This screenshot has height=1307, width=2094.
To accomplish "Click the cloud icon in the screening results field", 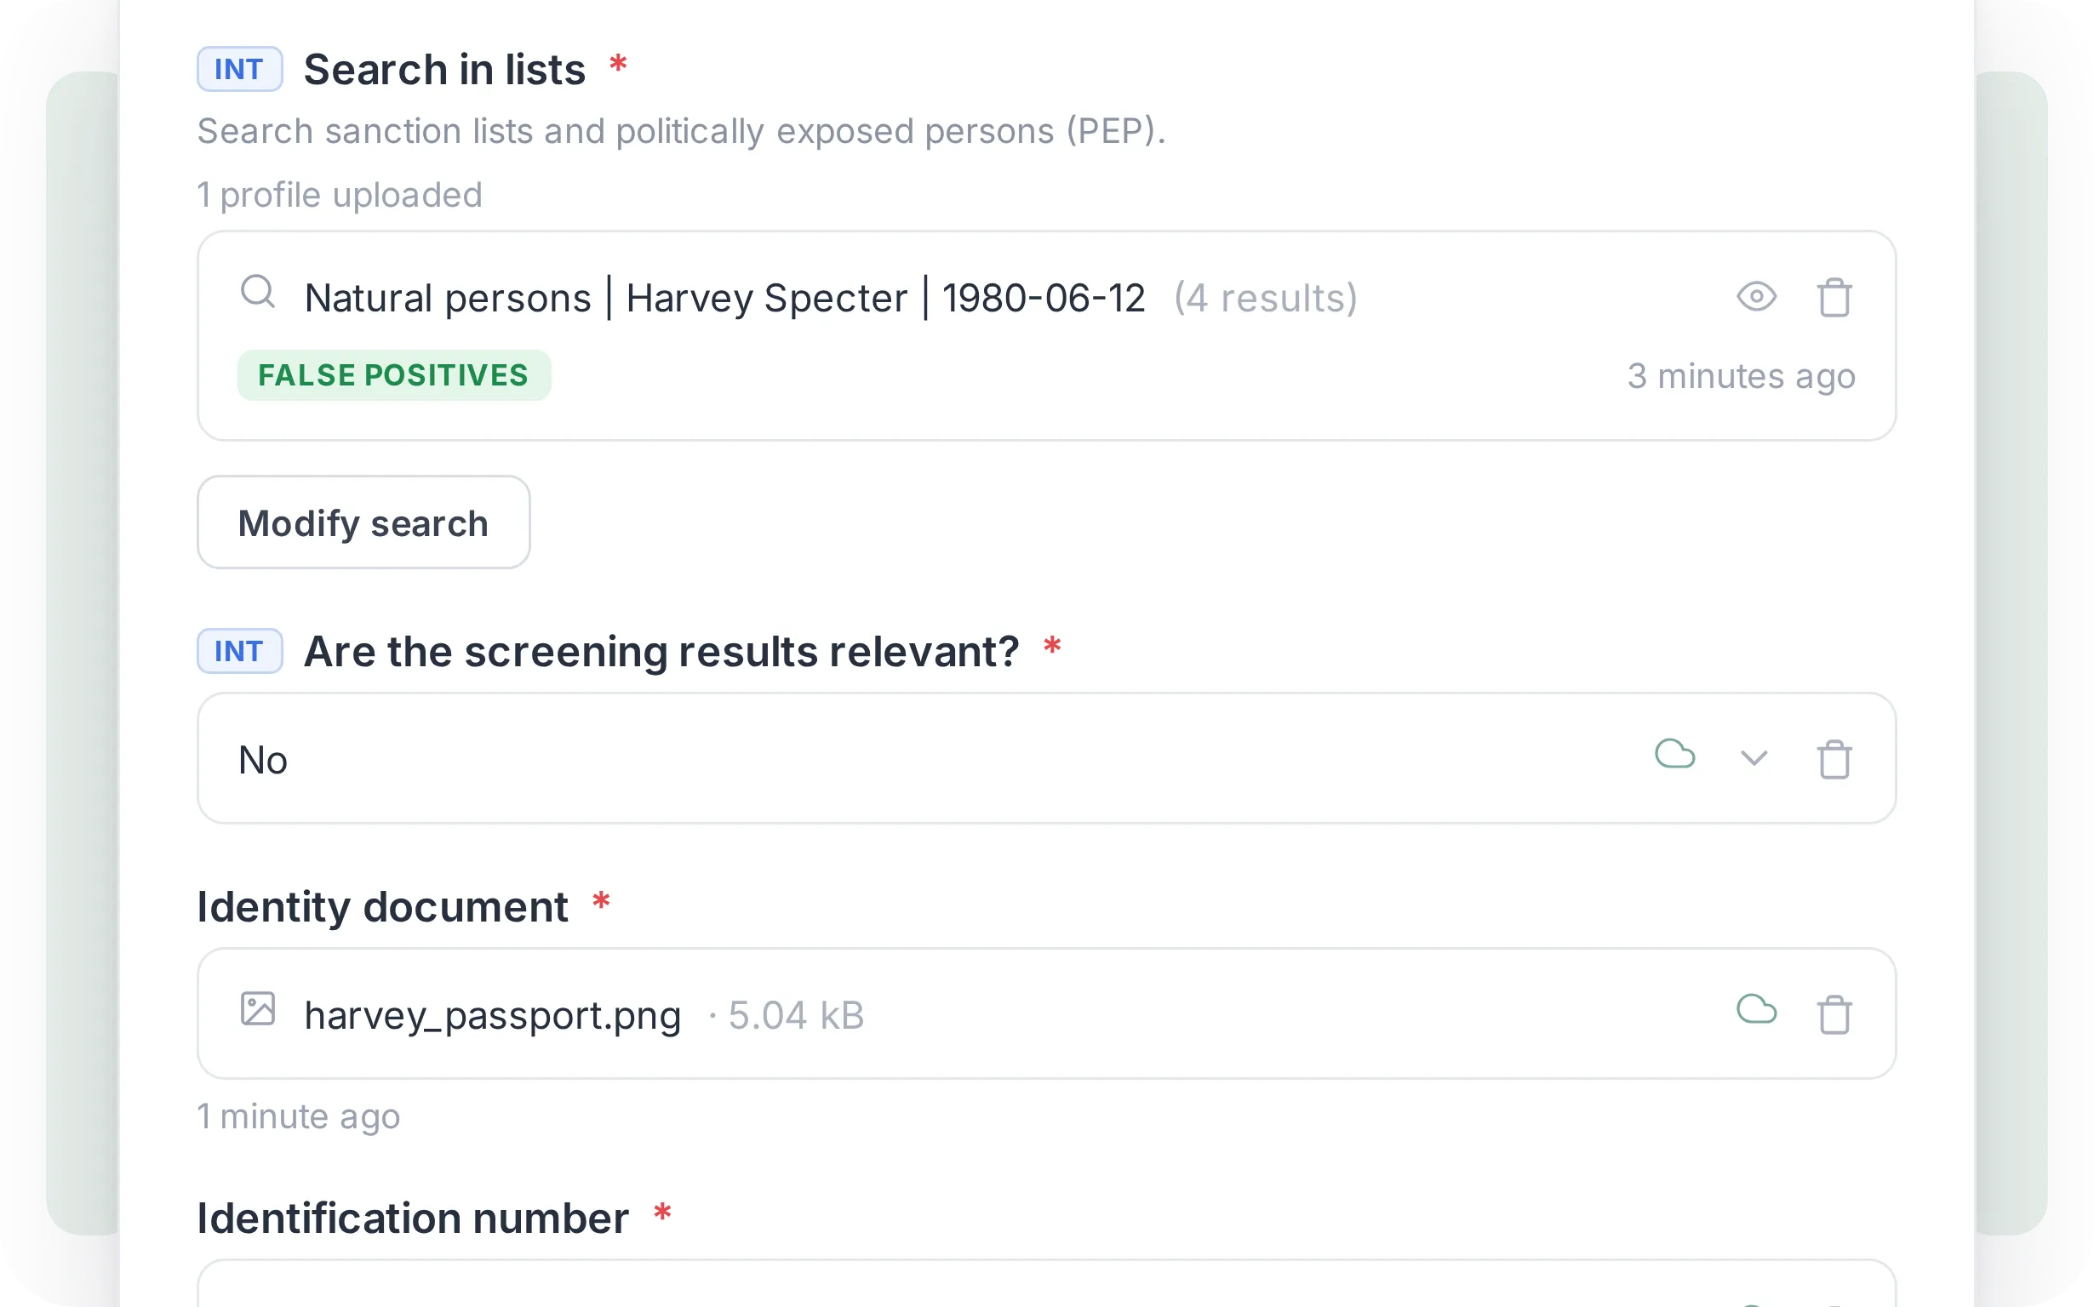I will coord(1674,754).
